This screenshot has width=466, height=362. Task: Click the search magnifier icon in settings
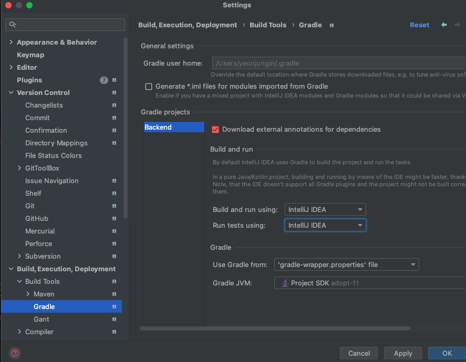(13, 24)
